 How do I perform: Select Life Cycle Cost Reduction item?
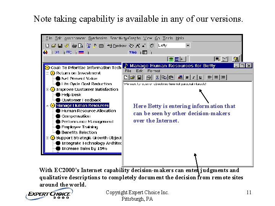pos(86,84)
